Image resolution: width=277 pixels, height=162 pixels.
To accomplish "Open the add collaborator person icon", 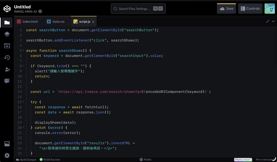I will pos(7,69).
